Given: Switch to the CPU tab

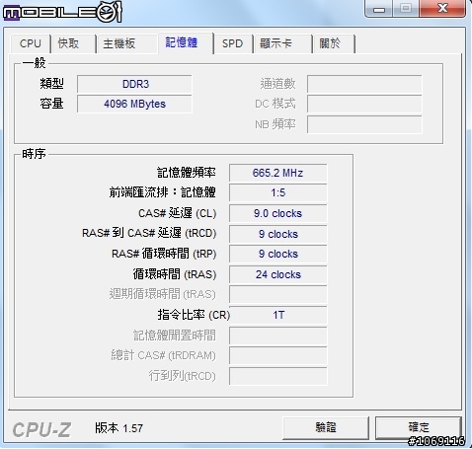Looking at the screenshot, I should pos(31,43).
